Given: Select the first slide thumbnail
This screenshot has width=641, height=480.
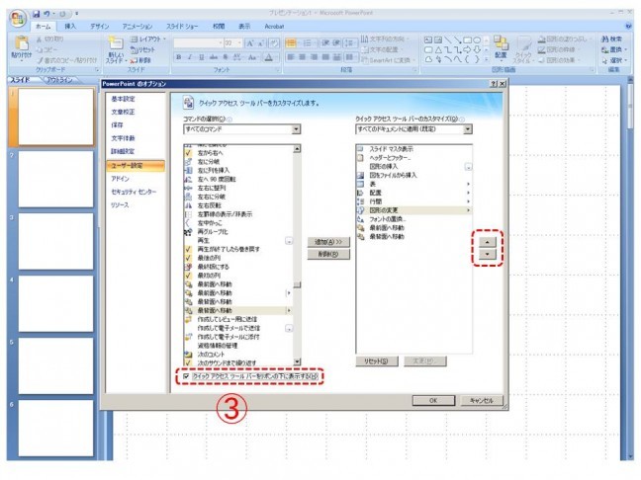Looking at the screenshot, I should 55,116.
